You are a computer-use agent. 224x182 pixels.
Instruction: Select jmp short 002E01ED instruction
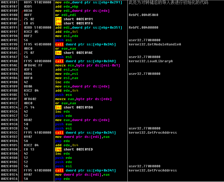(74, 149)
